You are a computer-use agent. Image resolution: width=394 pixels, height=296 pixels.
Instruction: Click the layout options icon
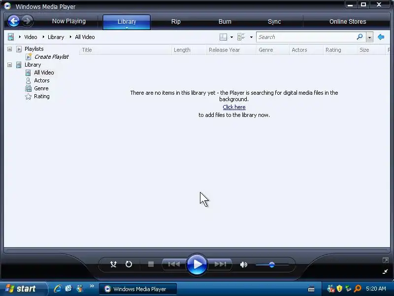coord(223,37)
